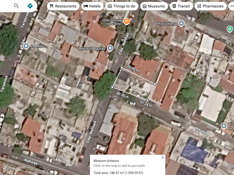Filter map by Pharmacies
Viewport: 234px width, 175px height.
tap(211, 6)
